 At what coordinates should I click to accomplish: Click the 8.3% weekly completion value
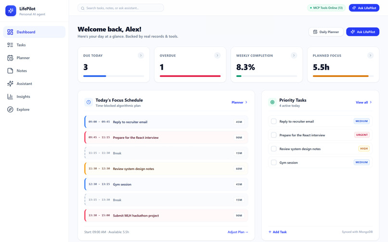(x=246, y=67)
